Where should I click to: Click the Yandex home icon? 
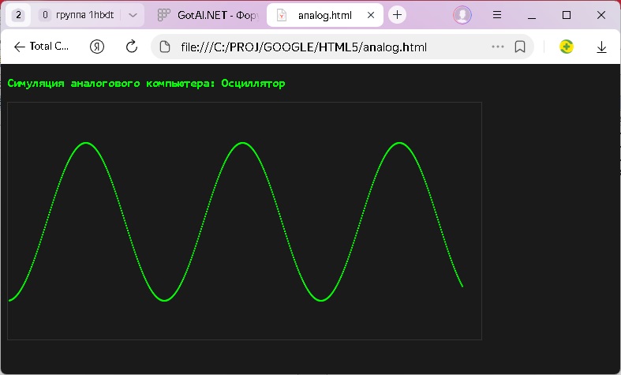click(x=97, y=47)
